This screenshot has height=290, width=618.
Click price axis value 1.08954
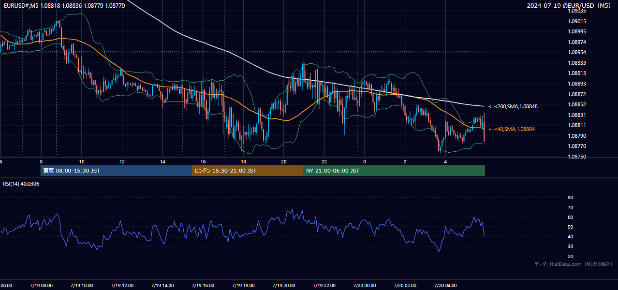[576, 52]
